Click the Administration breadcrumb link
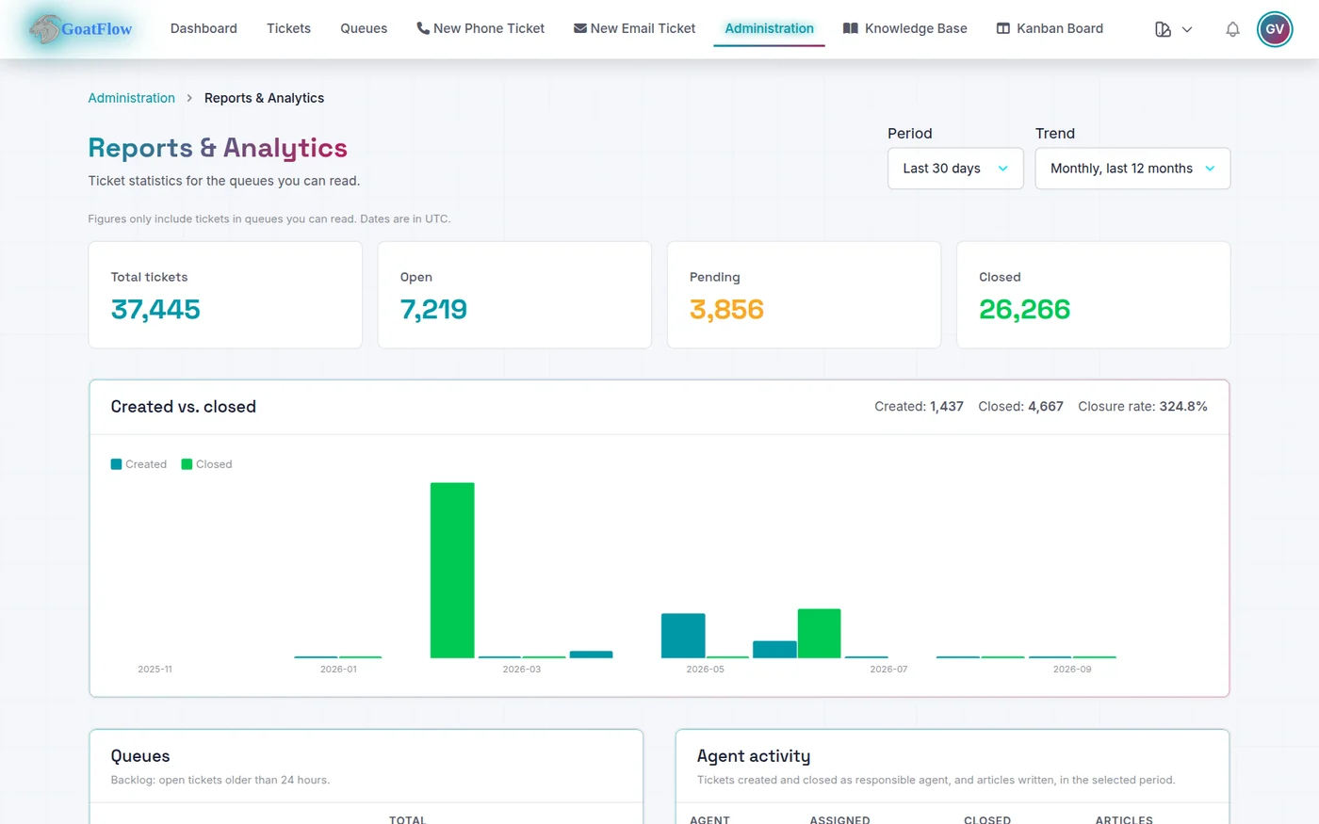The width and height of the screenshot is (1319, 824). pos(131,98)
